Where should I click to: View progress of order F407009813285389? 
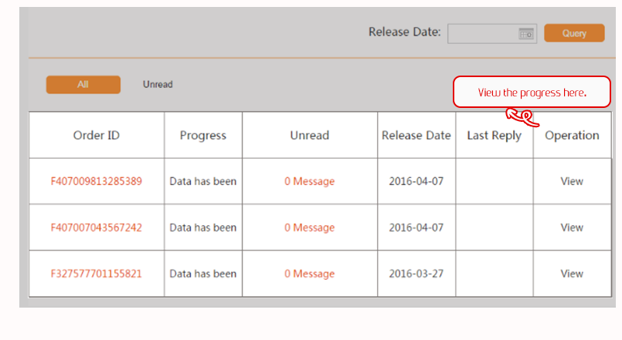572,181
